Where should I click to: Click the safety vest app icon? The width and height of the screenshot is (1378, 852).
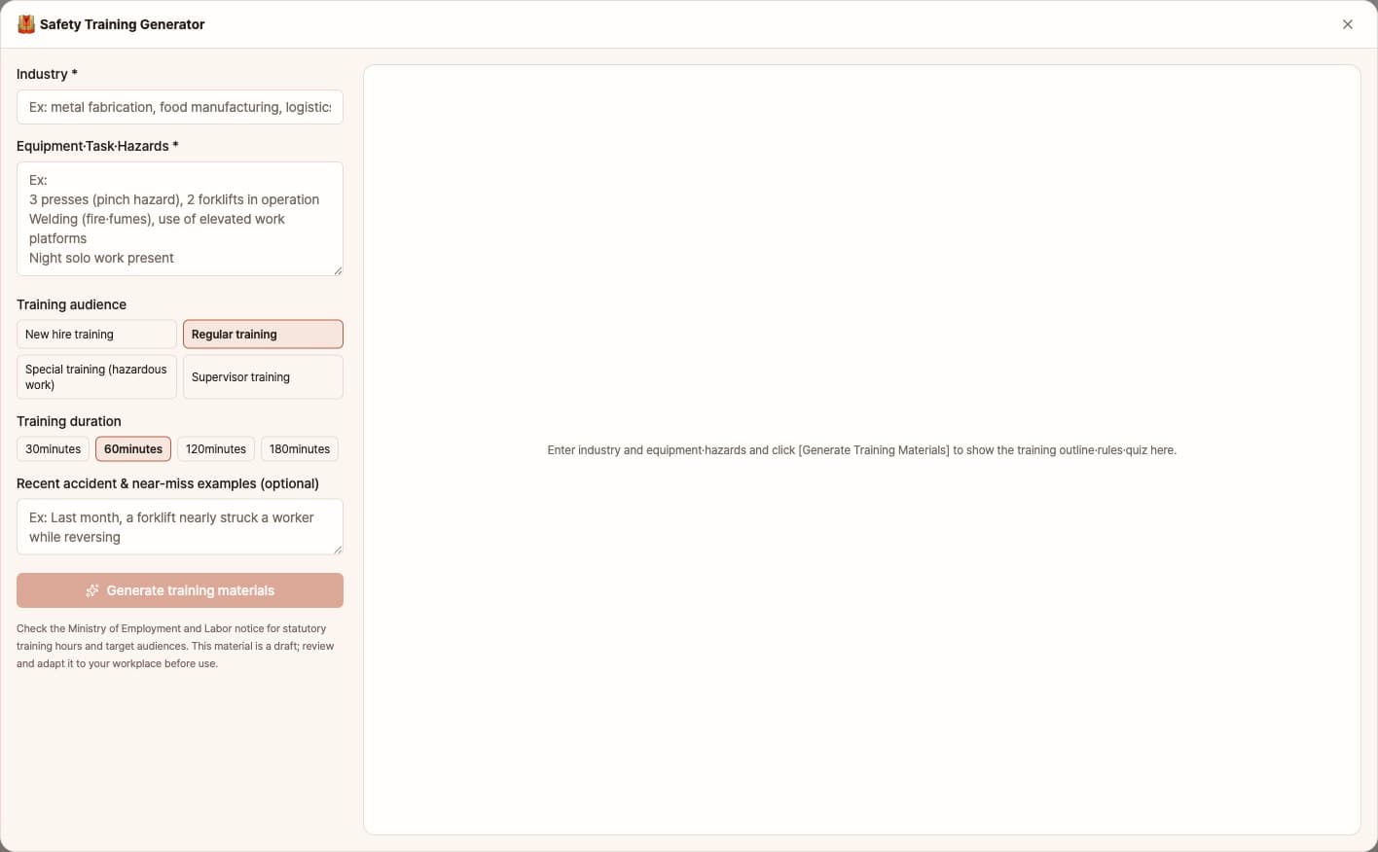point(26,24)
